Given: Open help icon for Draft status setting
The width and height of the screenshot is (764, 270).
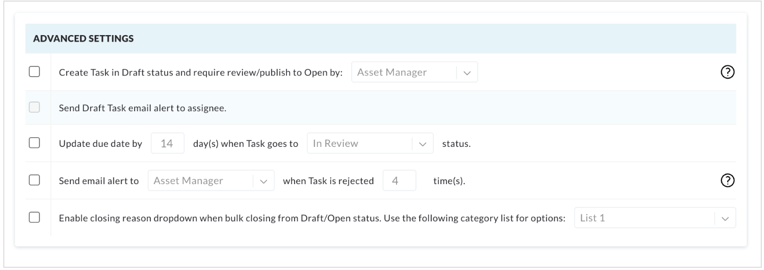Looking at the screenshot, I should [x=727, y=72].
